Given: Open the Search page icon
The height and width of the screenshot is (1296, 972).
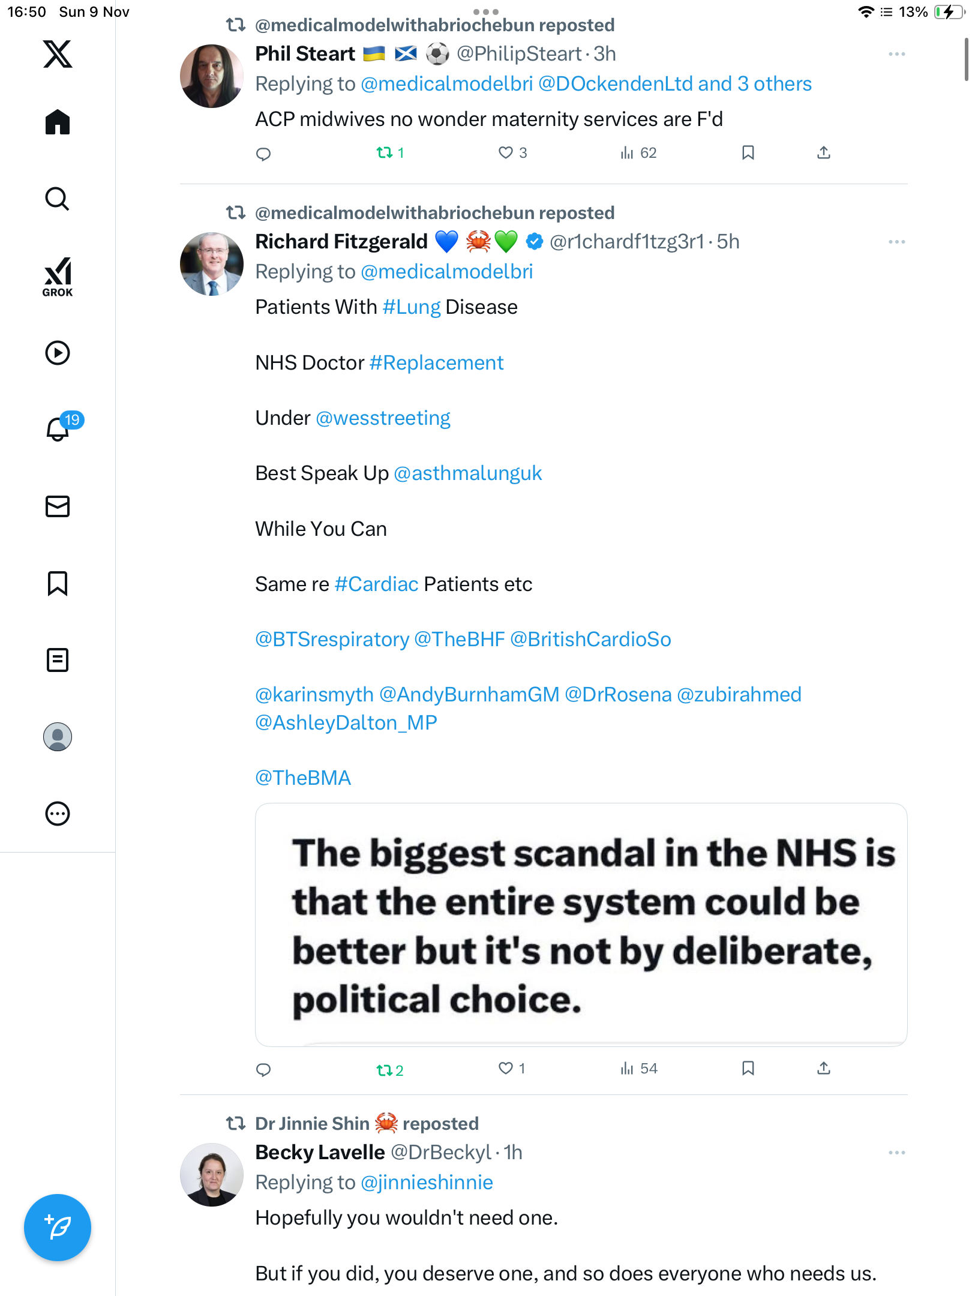Looking at the screenshot, I should (58, 199).
